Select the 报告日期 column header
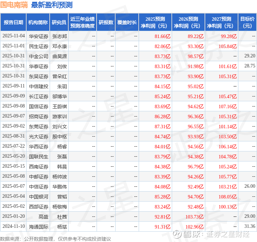 tap(13, 22)
